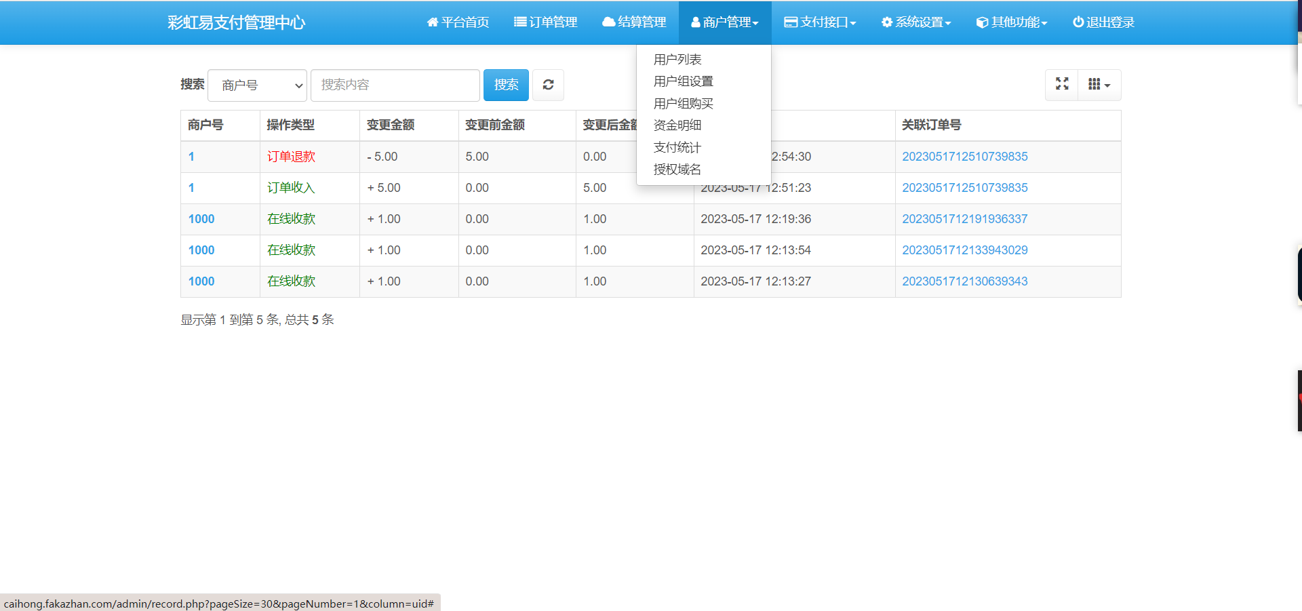Expand the 支付接口 dropdown menu
1302x611 pixels.
[x=820, y=22]
